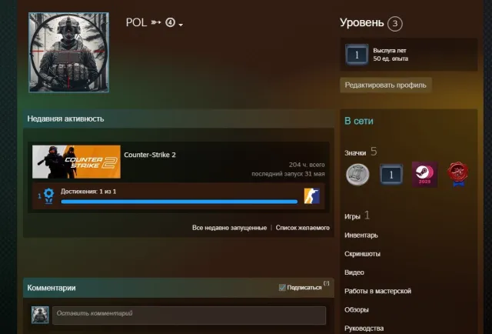
Task: Click the achievements progress bar
Action: 179,202
